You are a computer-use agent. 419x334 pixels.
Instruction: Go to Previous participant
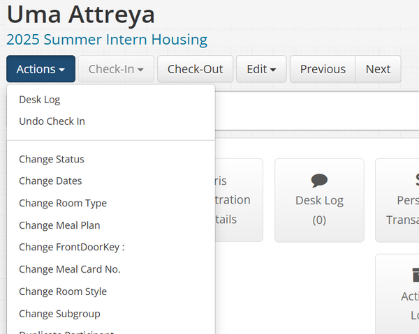pyautogui.click(x=323, y=69)
